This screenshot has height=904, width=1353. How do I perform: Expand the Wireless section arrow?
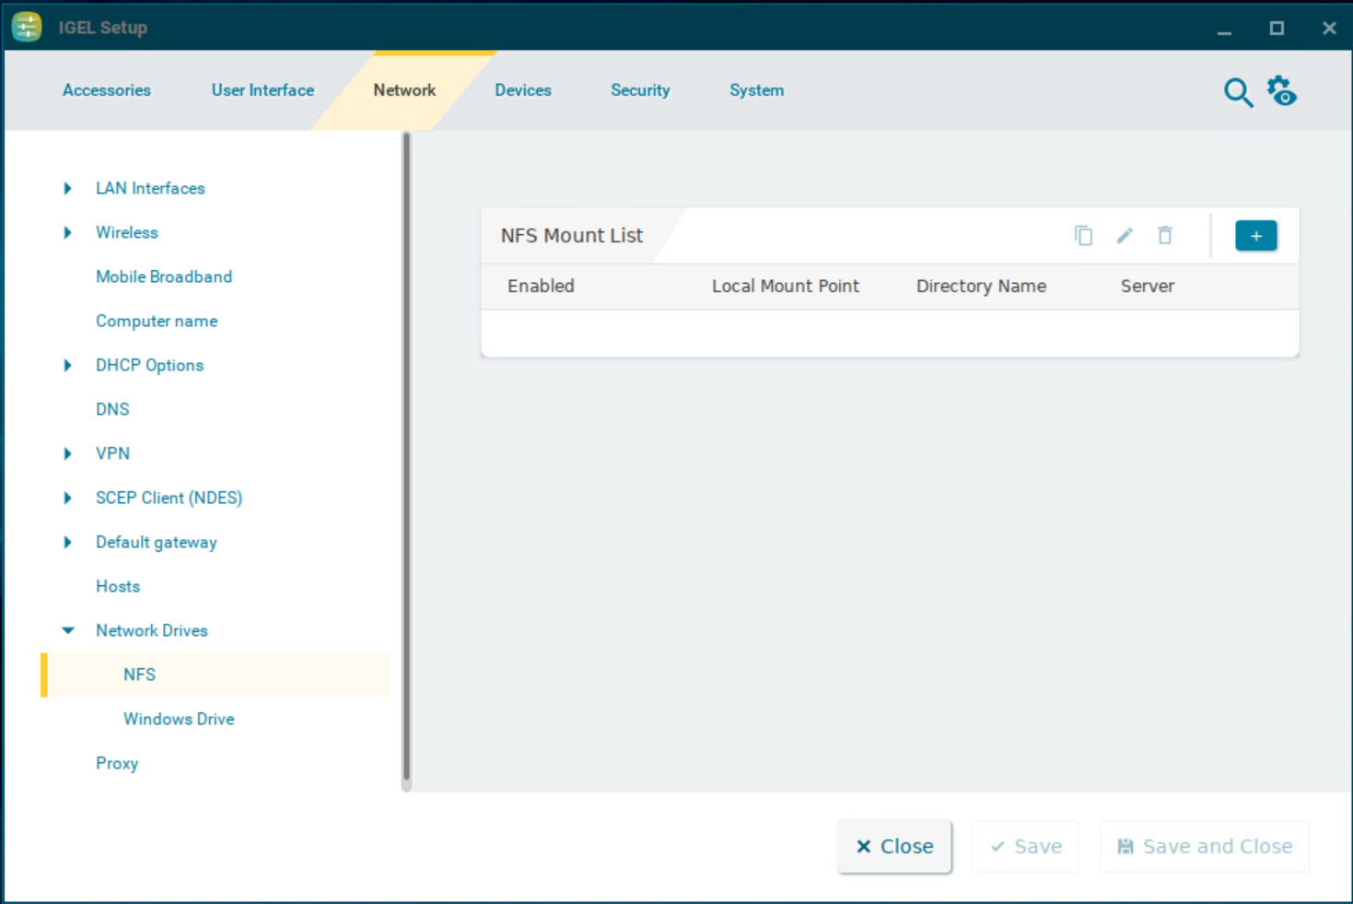67,233
